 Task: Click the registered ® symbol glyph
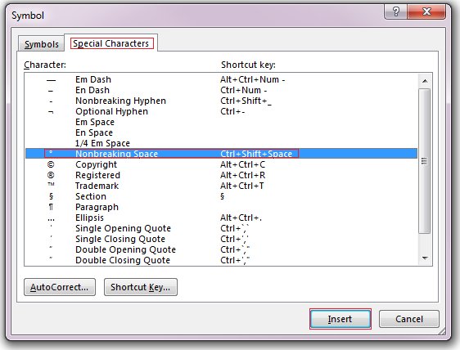pyautogui.click(x=51, y=175)
